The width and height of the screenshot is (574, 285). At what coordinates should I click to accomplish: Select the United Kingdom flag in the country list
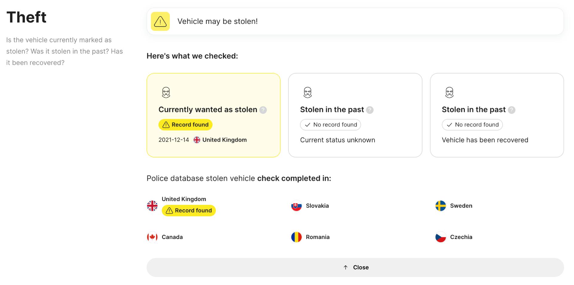(152, 206)
